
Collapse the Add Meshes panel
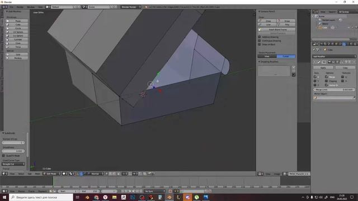(7, 11)
